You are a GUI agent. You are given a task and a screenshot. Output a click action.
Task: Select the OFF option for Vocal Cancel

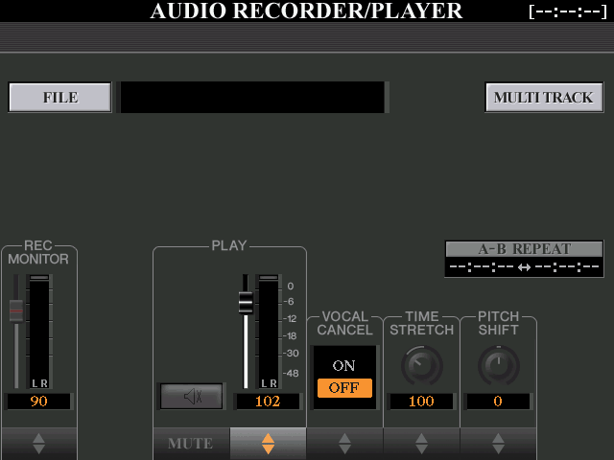(344, 388)
